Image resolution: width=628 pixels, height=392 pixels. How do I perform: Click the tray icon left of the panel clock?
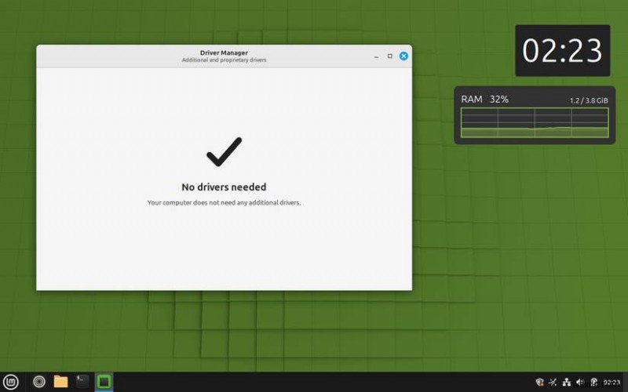pos(594,383)
